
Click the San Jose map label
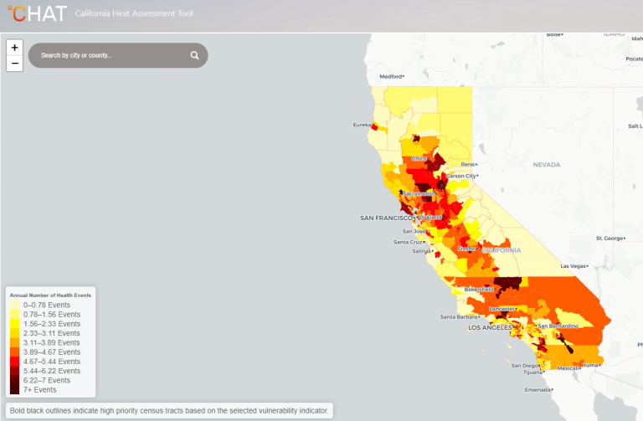(x=414, y=231)
